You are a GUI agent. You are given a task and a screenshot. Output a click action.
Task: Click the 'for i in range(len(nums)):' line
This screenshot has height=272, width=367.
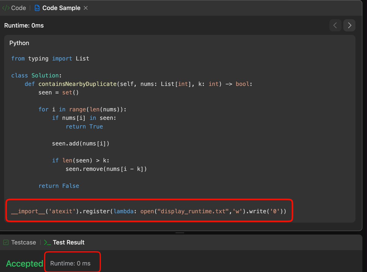pos(83,109)
